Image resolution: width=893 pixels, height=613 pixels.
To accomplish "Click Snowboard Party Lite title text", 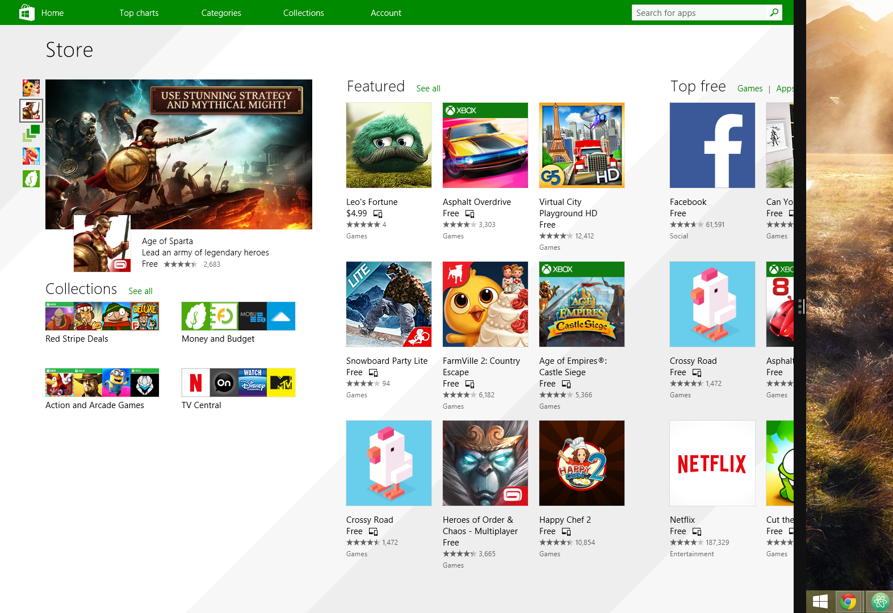I will coord(387,361).
